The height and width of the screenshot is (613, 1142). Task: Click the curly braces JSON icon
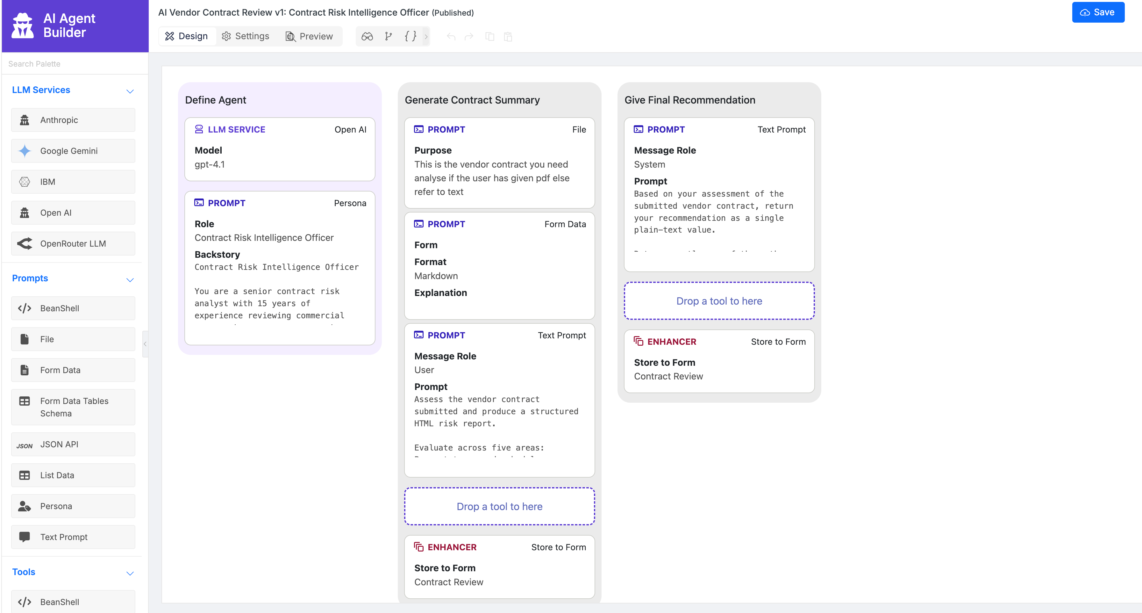410,36
